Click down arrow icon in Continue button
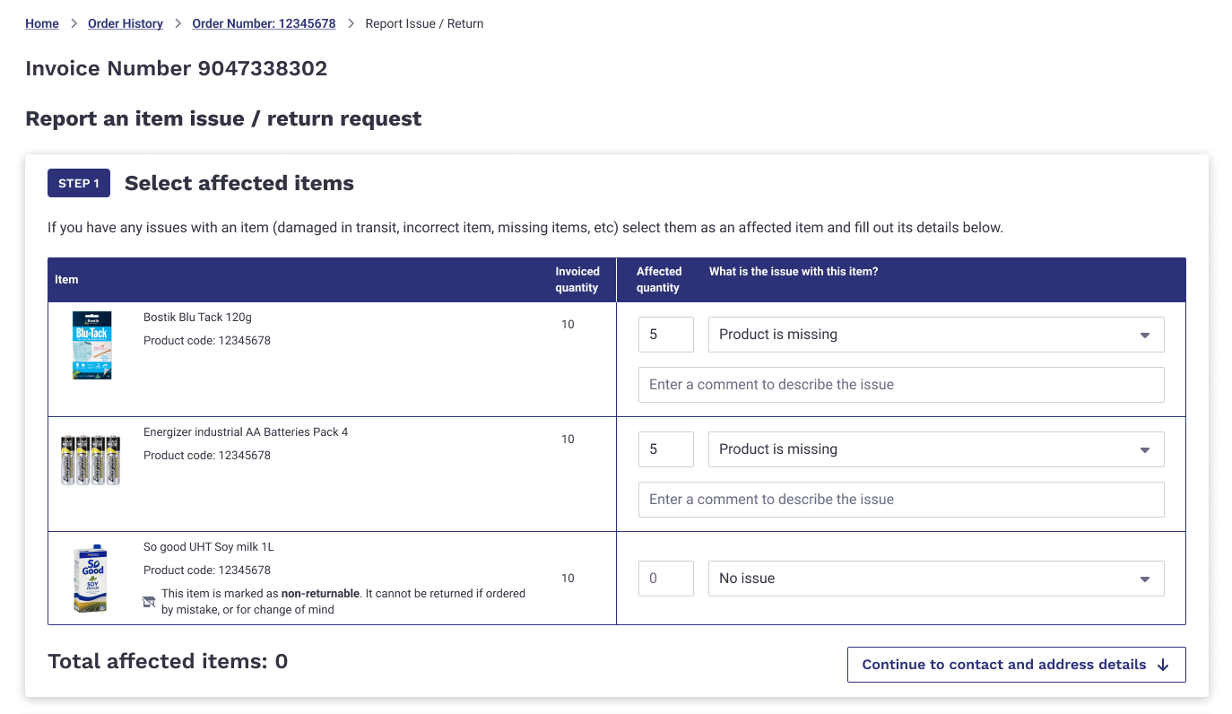1232x714 pixels. point(1163,665)
